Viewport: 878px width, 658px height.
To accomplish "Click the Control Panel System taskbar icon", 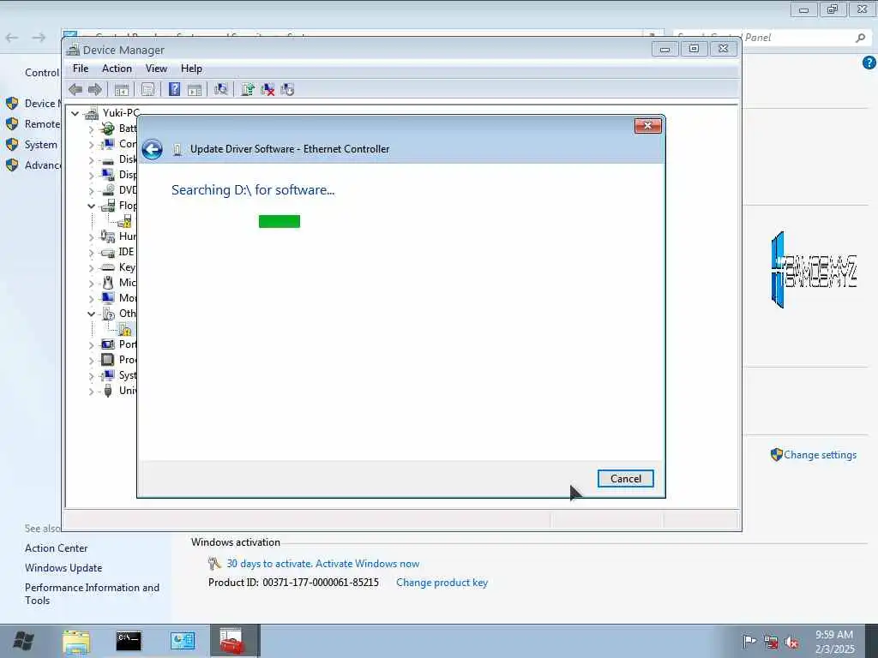I will pyautogui.click(x=182, y=641).
